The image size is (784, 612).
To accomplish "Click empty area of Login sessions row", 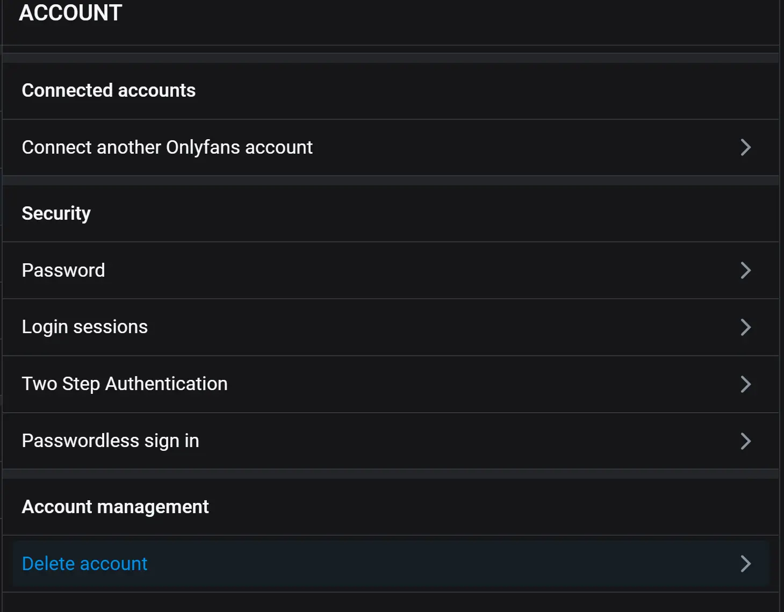I will tap(430, 327).
